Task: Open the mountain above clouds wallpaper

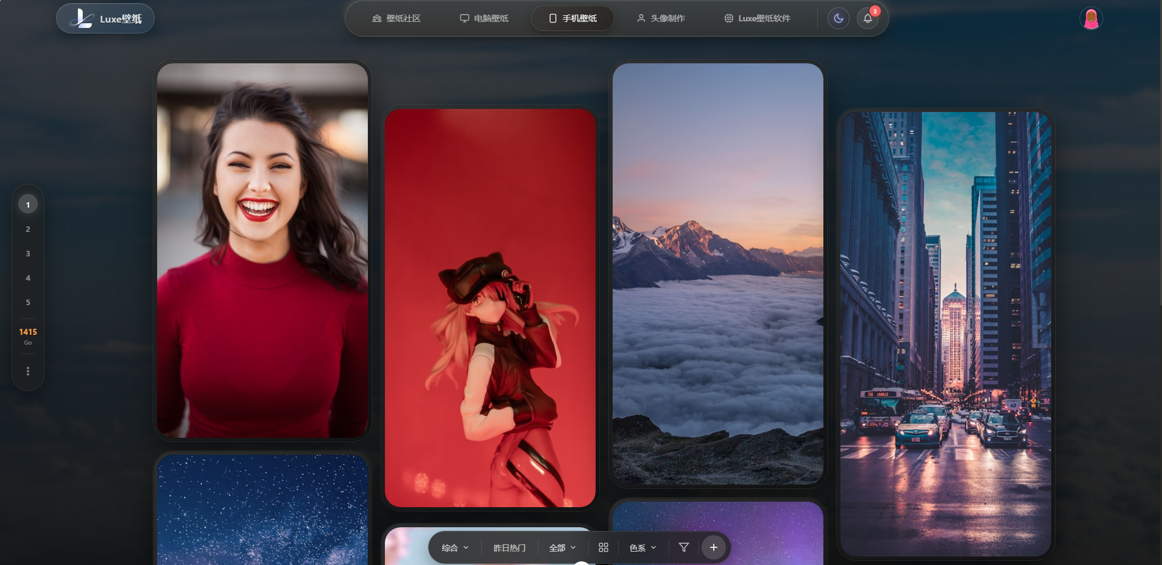Action: click(x=717, y=274)
